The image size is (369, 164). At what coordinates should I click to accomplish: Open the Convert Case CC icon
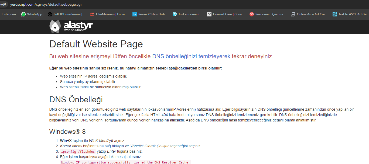pyautogui.click(x=209, y=14)
